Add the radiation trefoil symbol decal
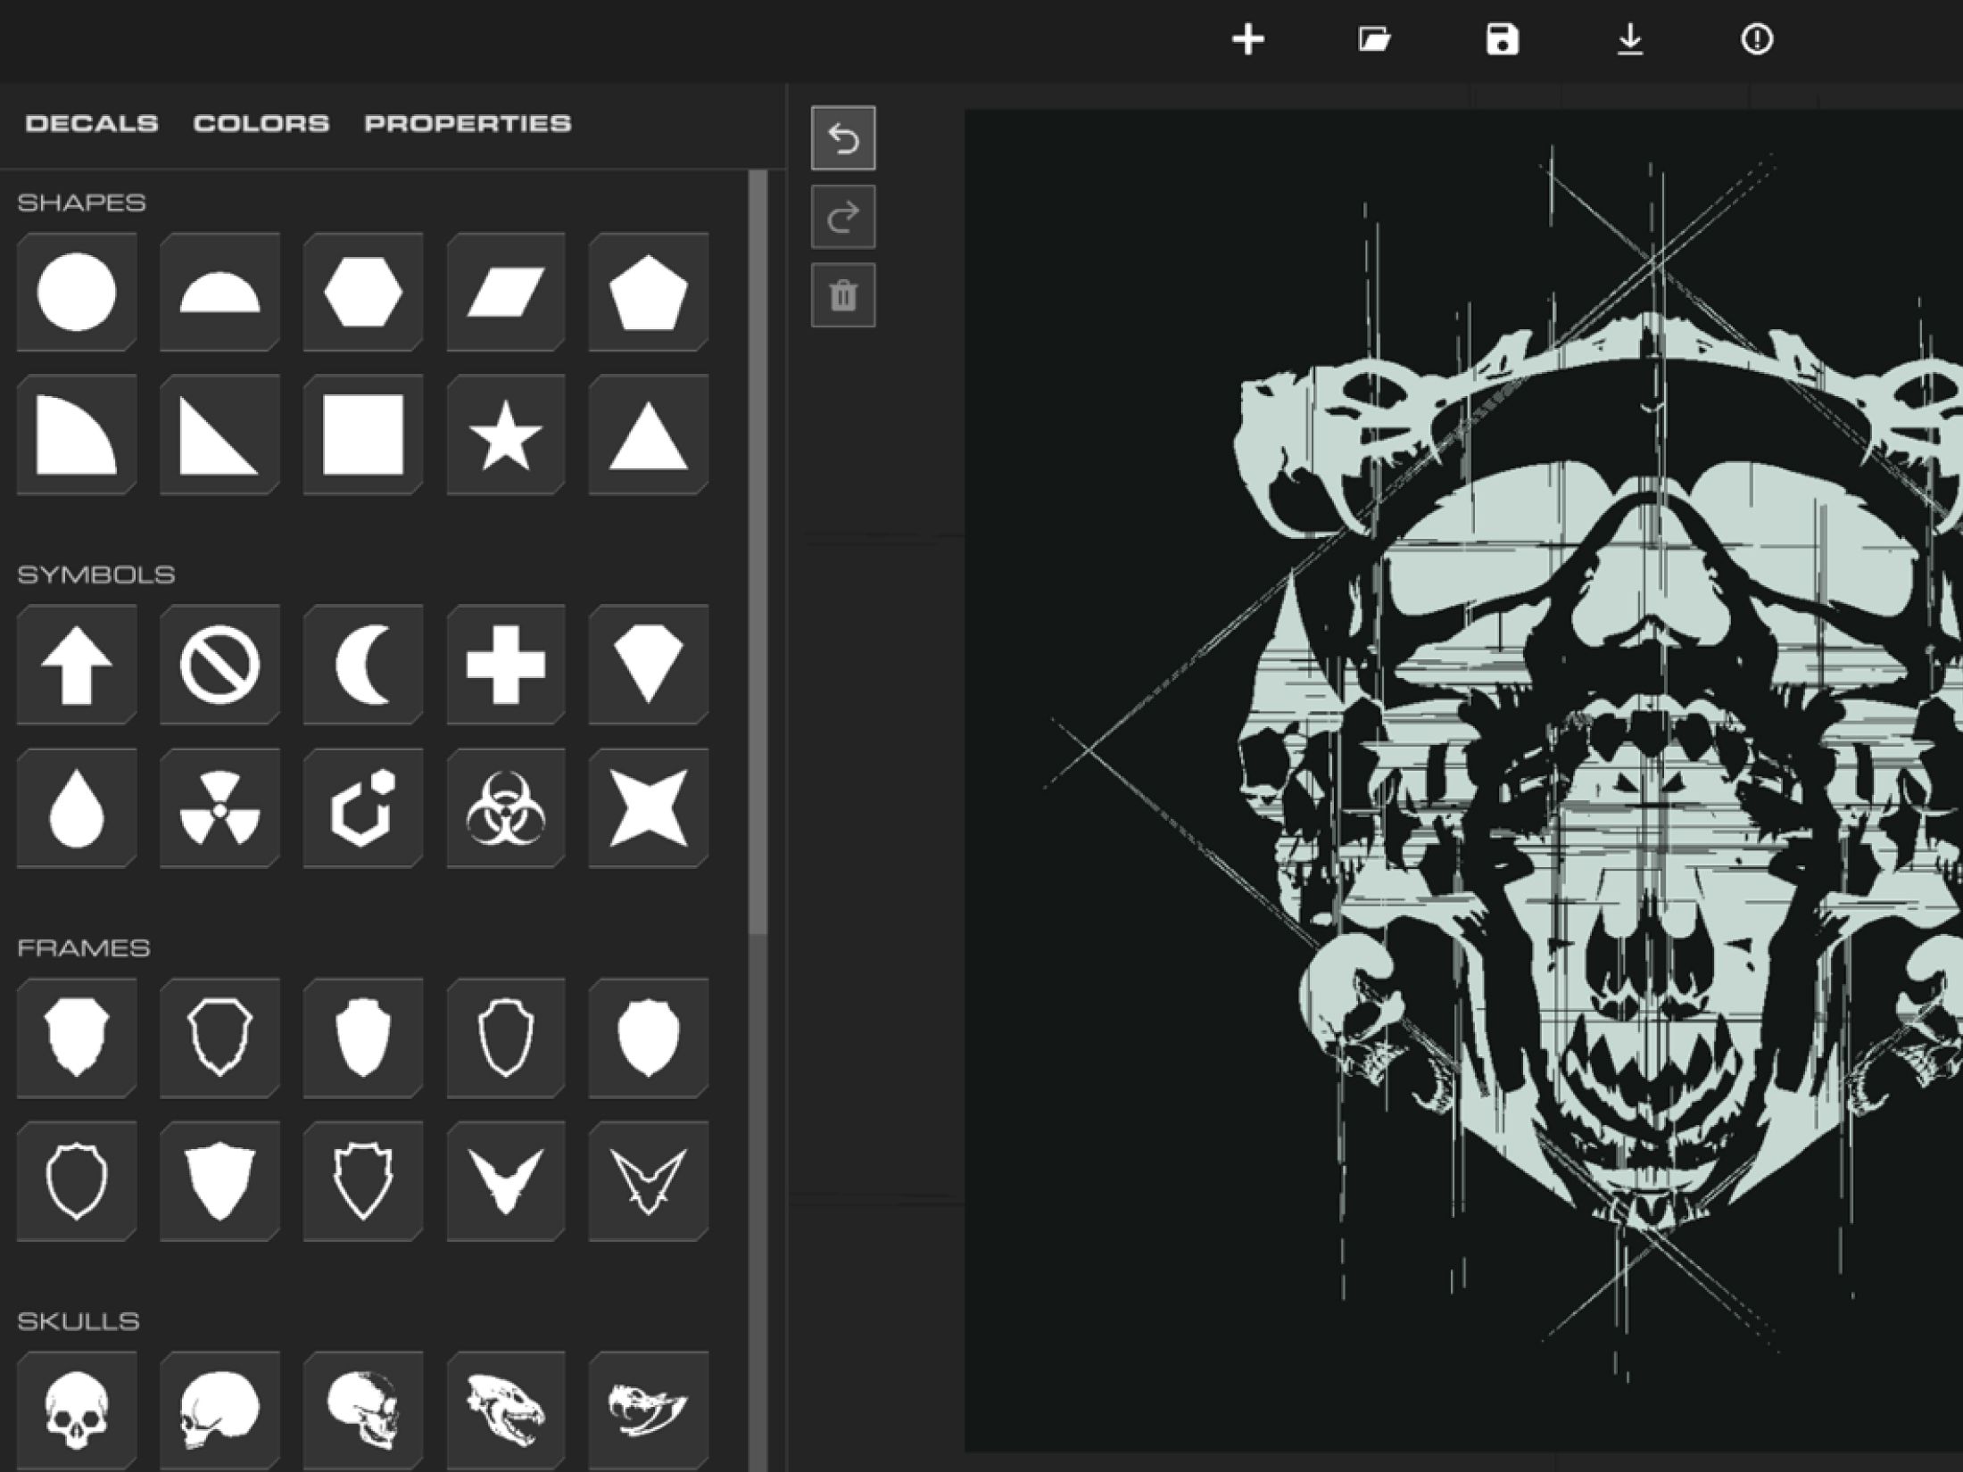The width and height of the screenshot is (1963, 1472). (x=219, y=808)
